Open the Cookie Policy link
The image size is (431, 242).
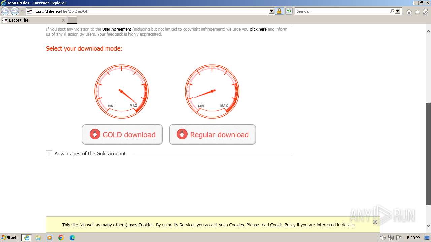pyautogui.click(x=283, y=225)
